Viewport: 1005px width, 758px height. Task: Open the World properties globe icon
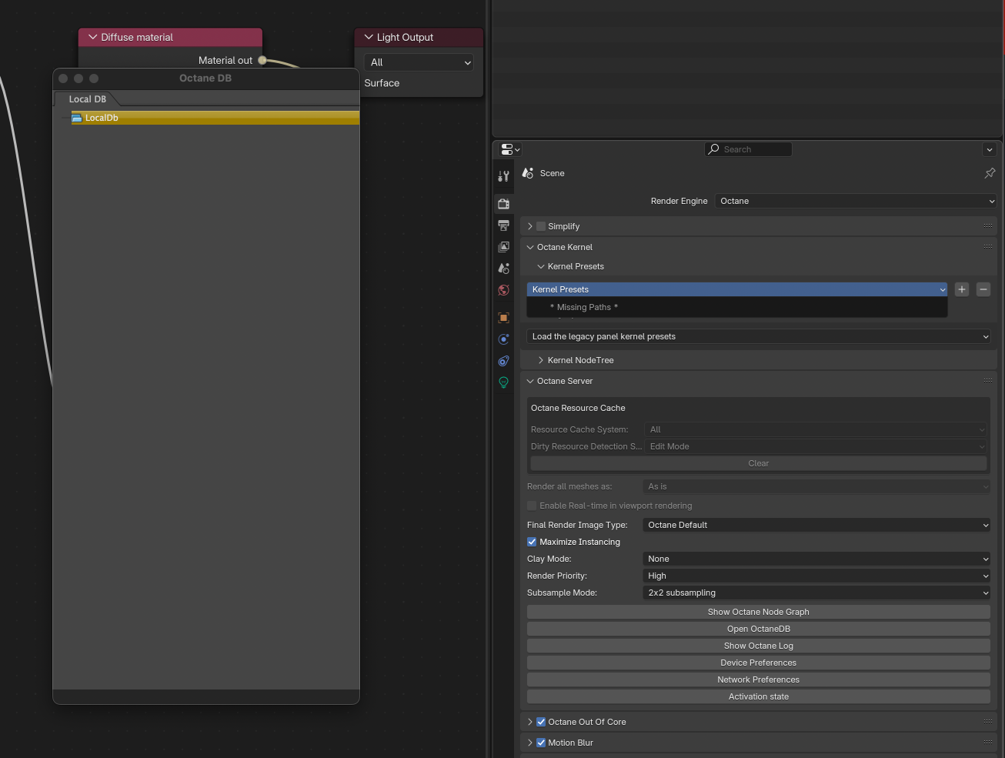tap(503, 290)
